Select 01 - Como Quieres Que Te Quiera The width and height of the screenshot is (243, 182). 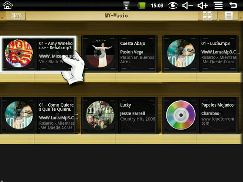57,107
